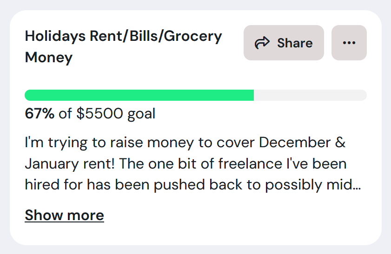Click the word "of" after the percentage

66,114
